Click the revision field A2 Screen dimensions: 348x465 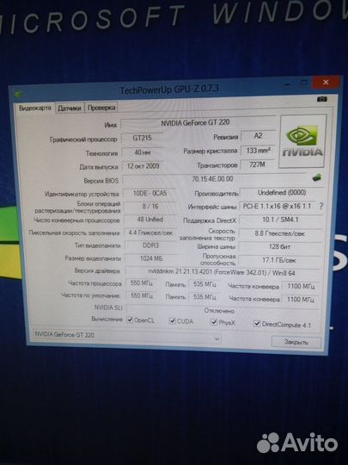258,136
